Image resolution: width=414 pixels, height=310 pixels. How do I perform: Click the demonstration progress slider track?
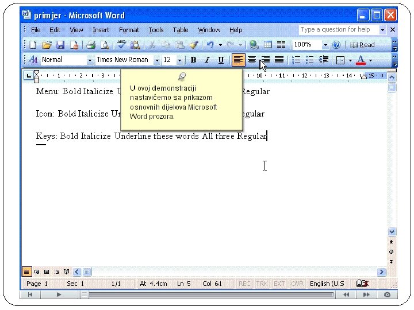(211, 294)
